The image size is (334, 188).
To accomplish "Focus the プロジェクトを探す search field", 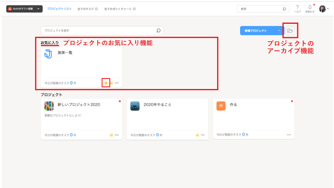I will [x=98, y=30].
